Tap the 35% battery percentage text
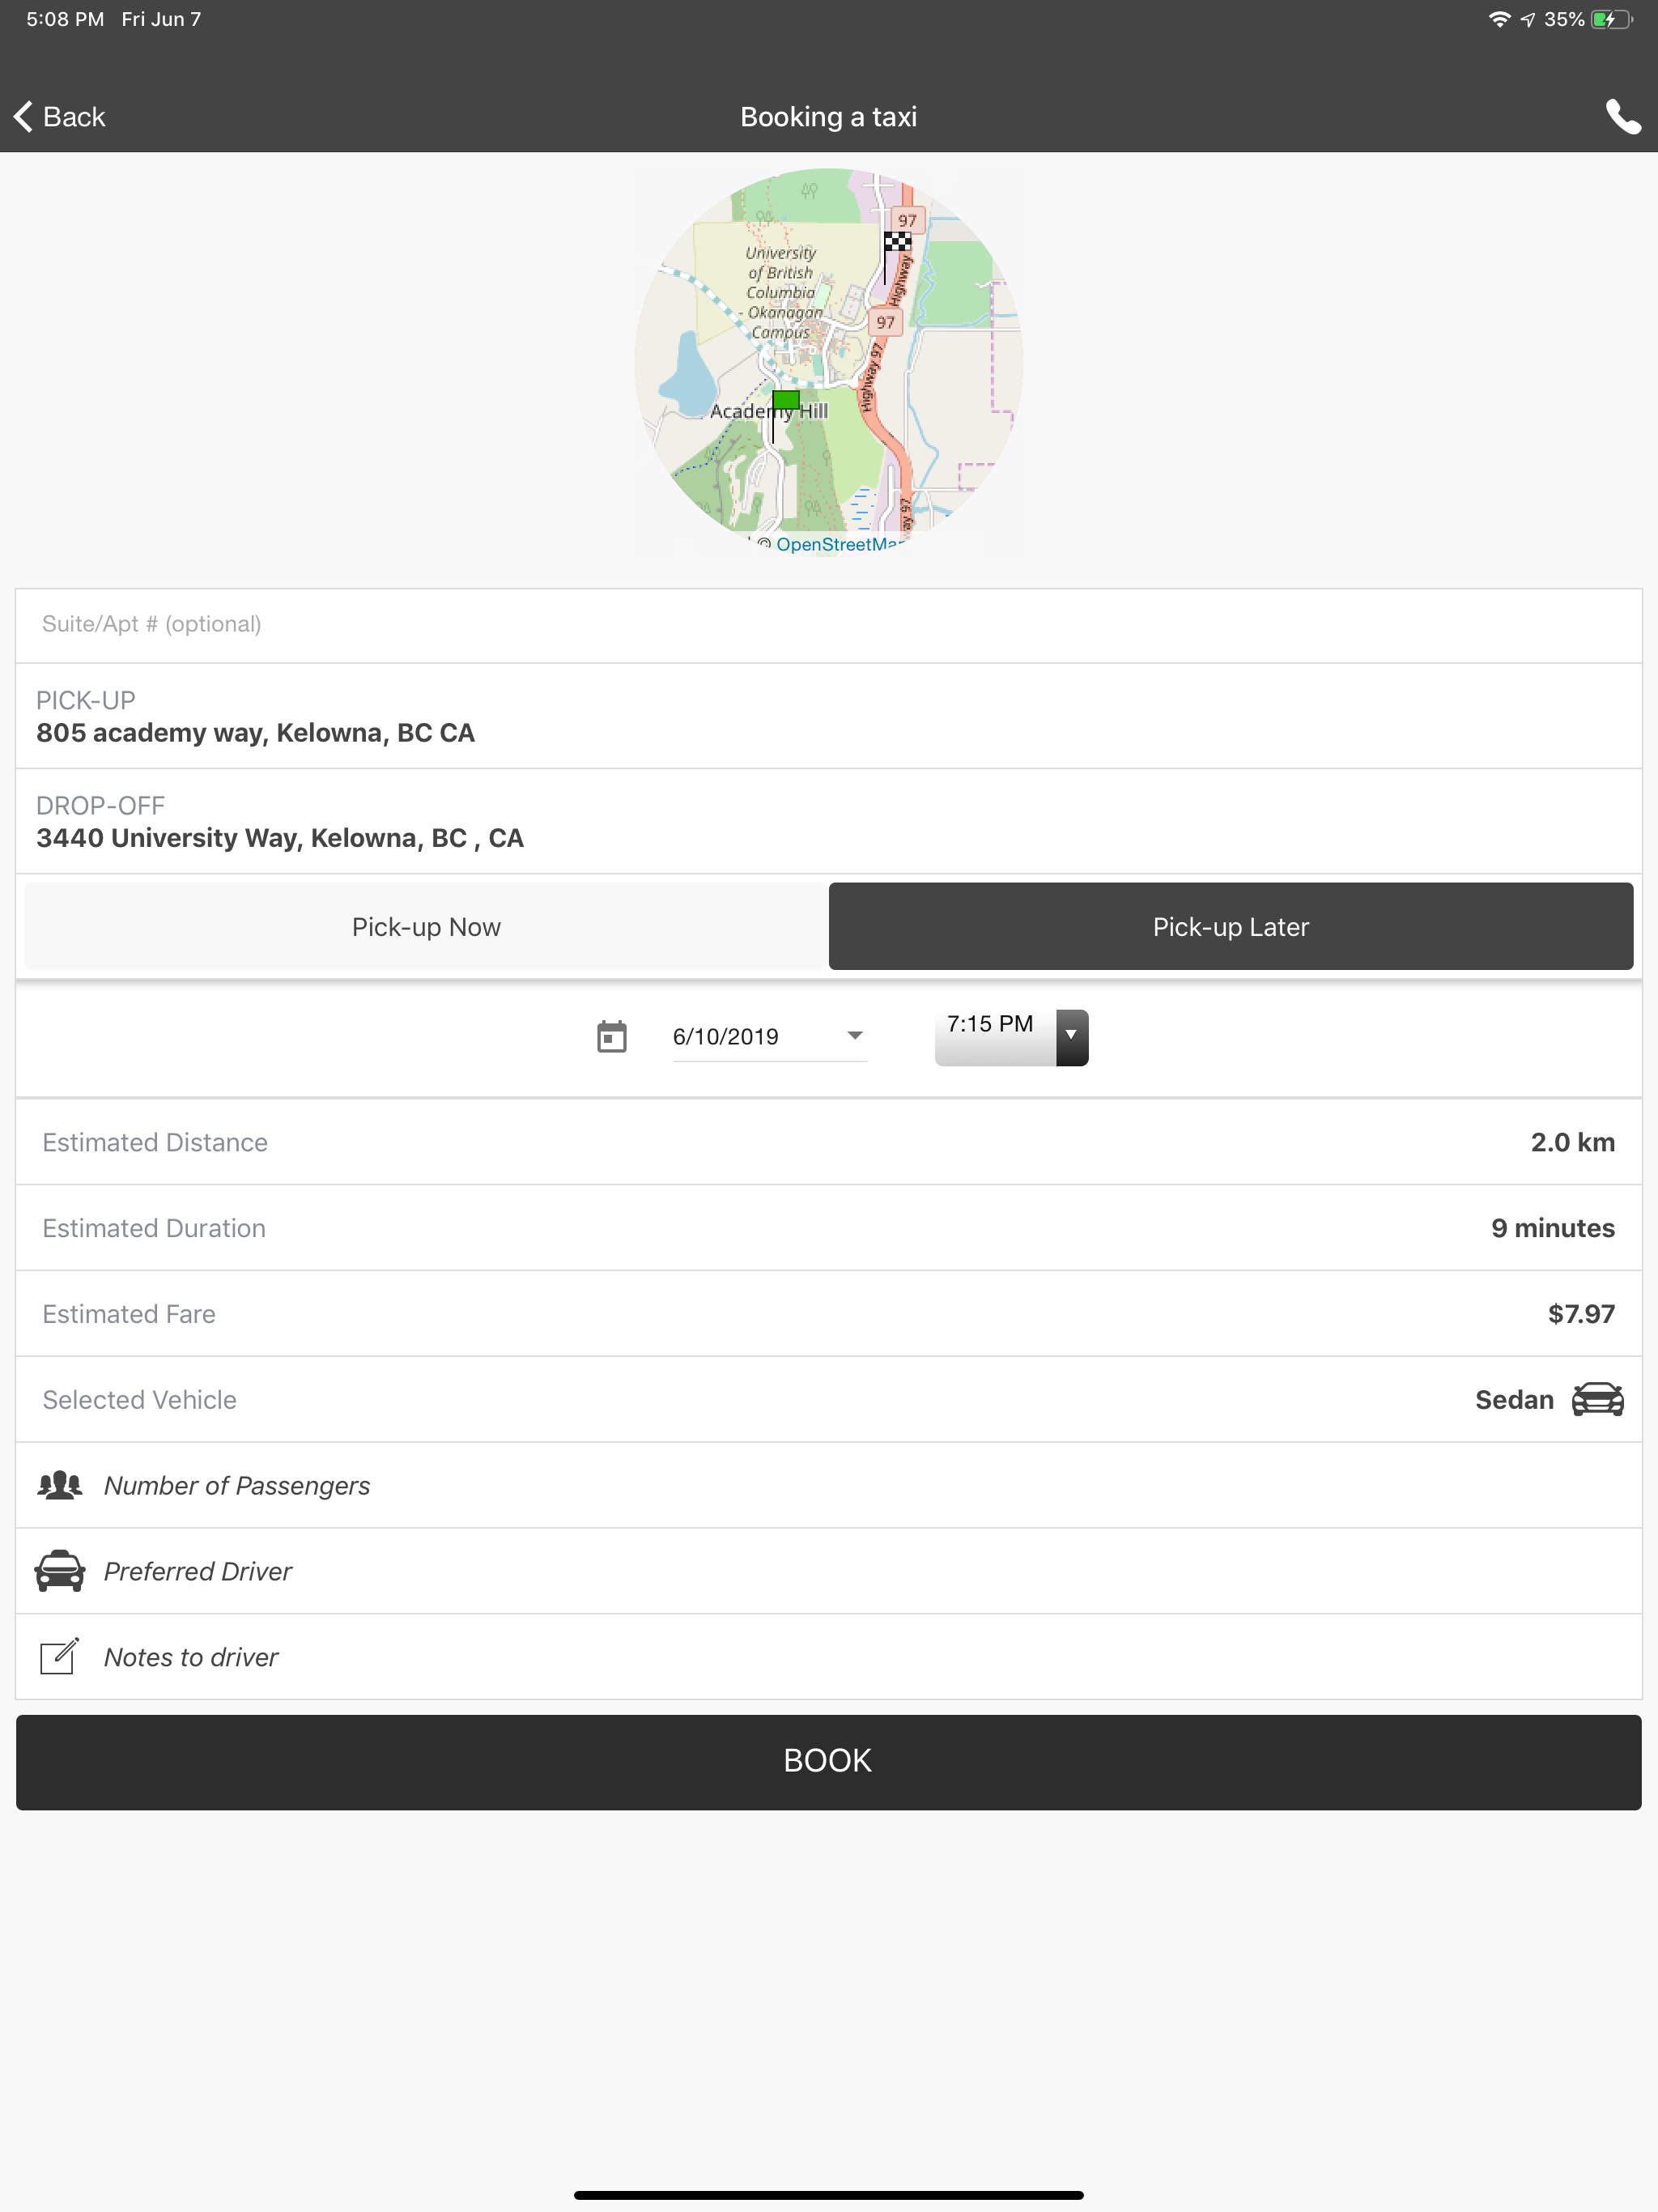Image resolution: width=1658 pixels, height=2212 pixels. pos(1564,19)
